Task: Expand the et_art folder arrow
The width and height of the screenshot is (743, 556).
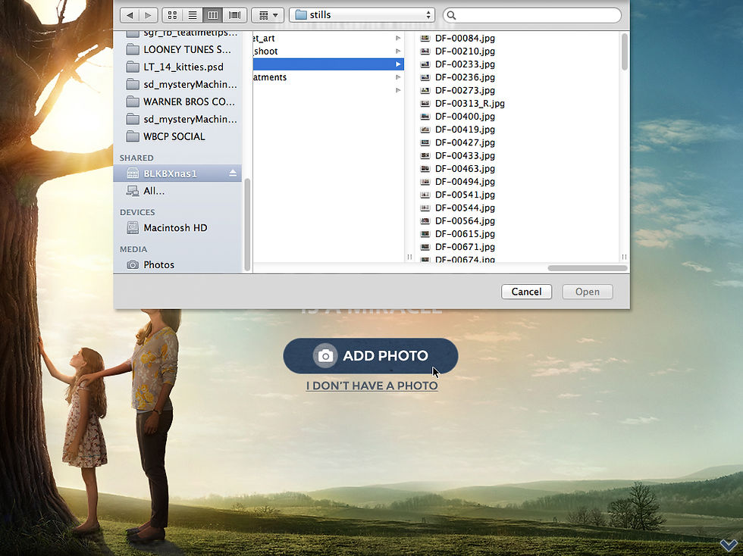Action: point(398,38)
